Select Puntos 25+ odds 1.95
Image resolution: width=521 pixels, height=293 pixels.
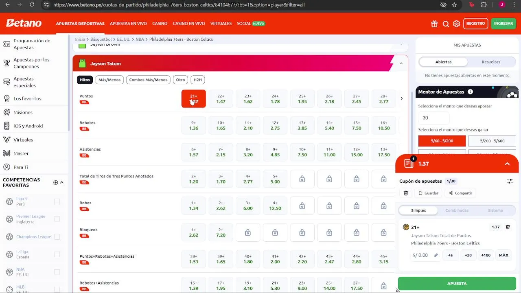[302, 99]
